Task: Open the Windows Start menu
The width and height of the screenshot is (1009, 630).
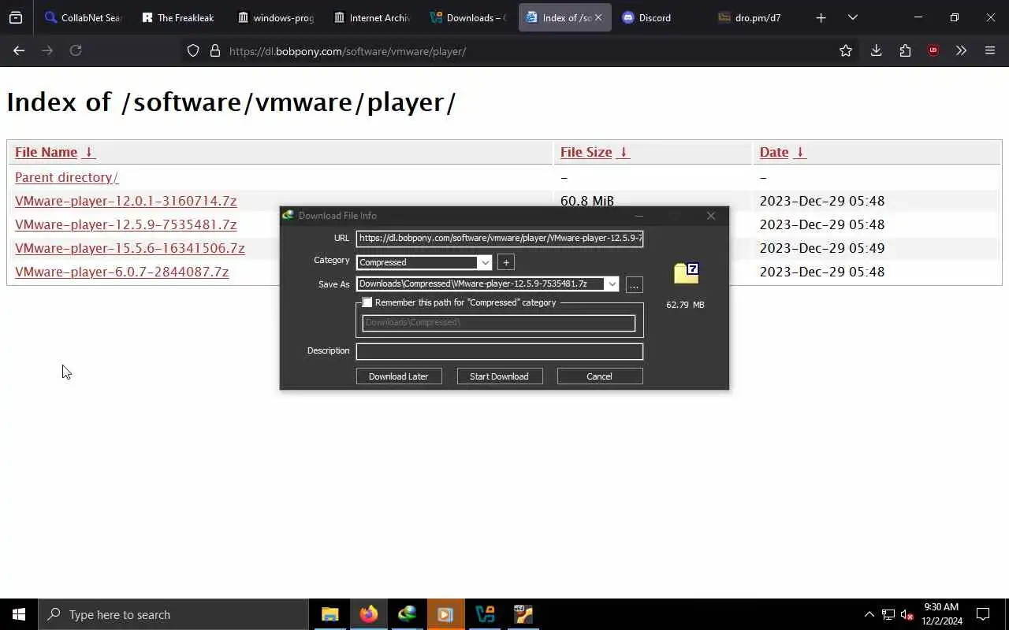Action: [19, 614]
